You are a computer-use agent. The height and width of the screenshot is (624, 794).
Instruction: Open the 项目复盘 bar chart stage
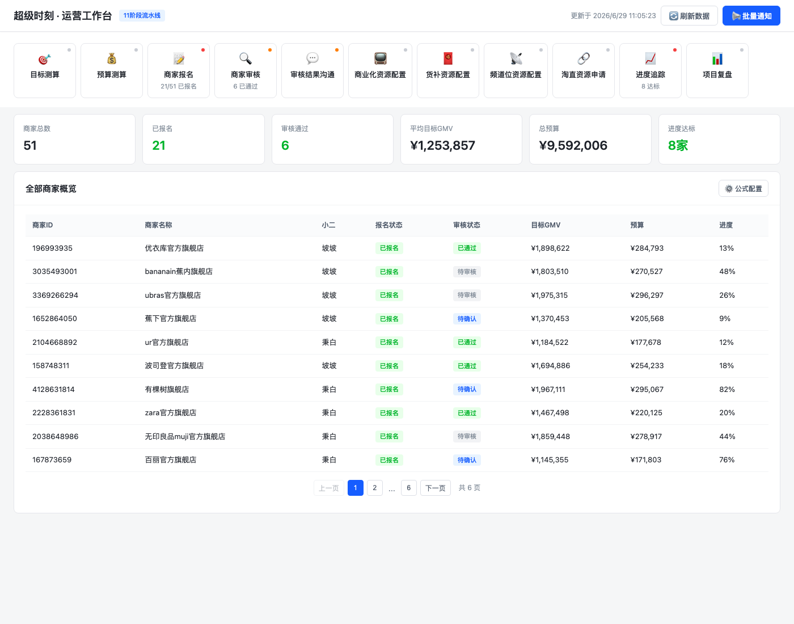pos(717,71)
